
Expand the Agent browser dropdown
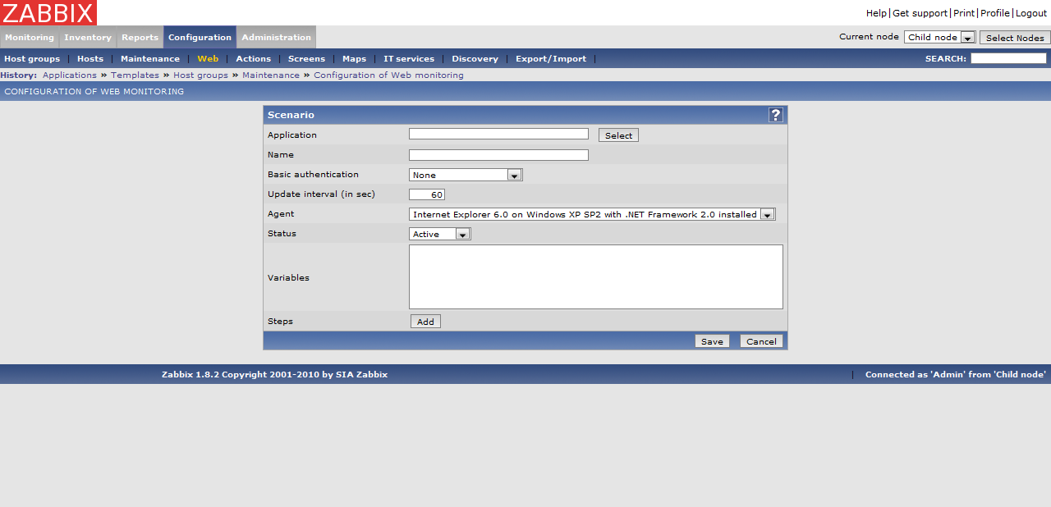click(x=592, y=214)
